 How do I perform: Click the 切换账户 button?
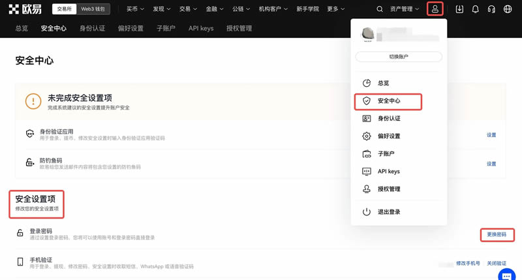tap(399, 57)
